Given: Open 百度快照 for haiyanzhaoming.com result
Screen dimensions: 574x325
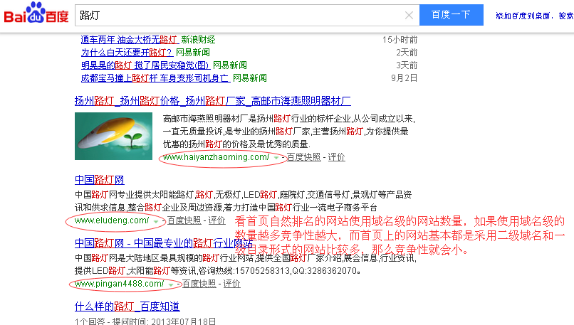Looking at the screenshot, I should 304,157.
